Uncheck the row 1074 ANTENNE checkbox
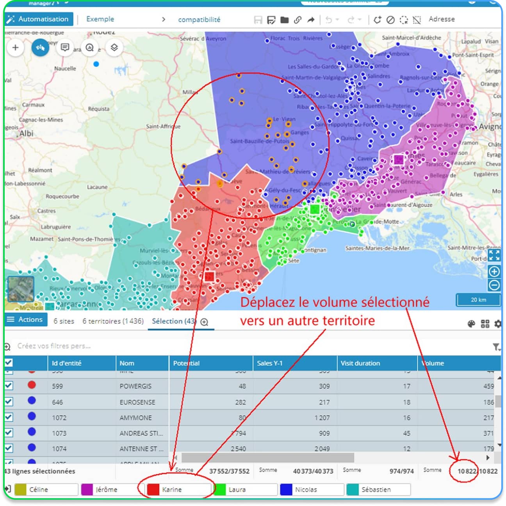The height and width of the screenshot is (506, 506). [x=9, y=448]
